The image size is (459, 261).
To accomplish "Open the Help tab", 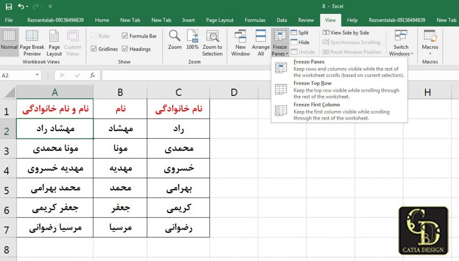I will click(352, 20).
